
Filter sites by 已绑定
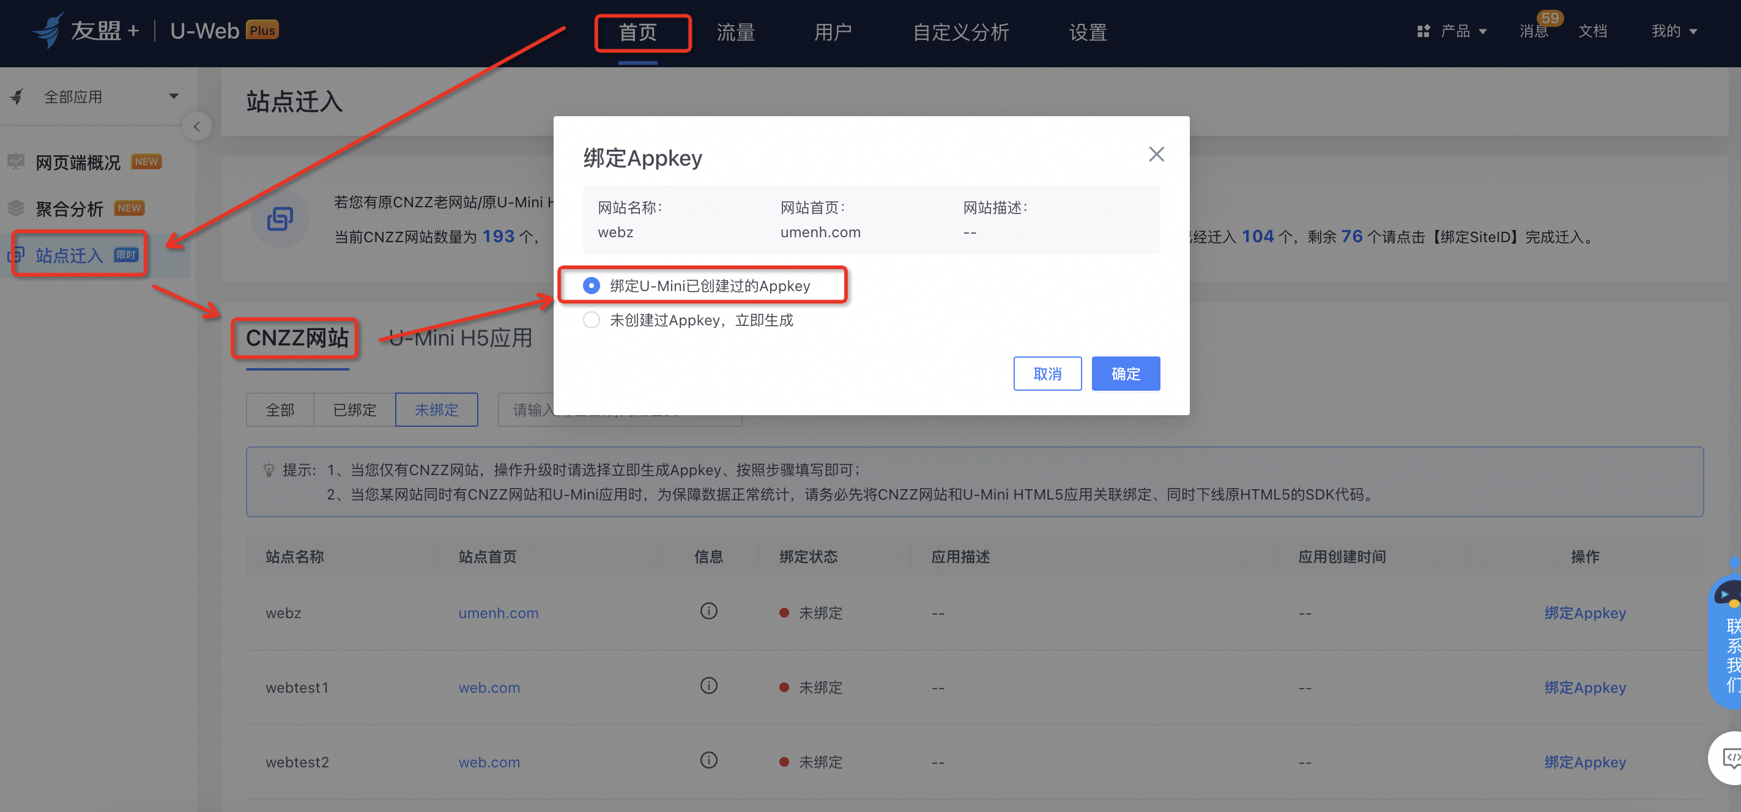(x=354, y=410)
